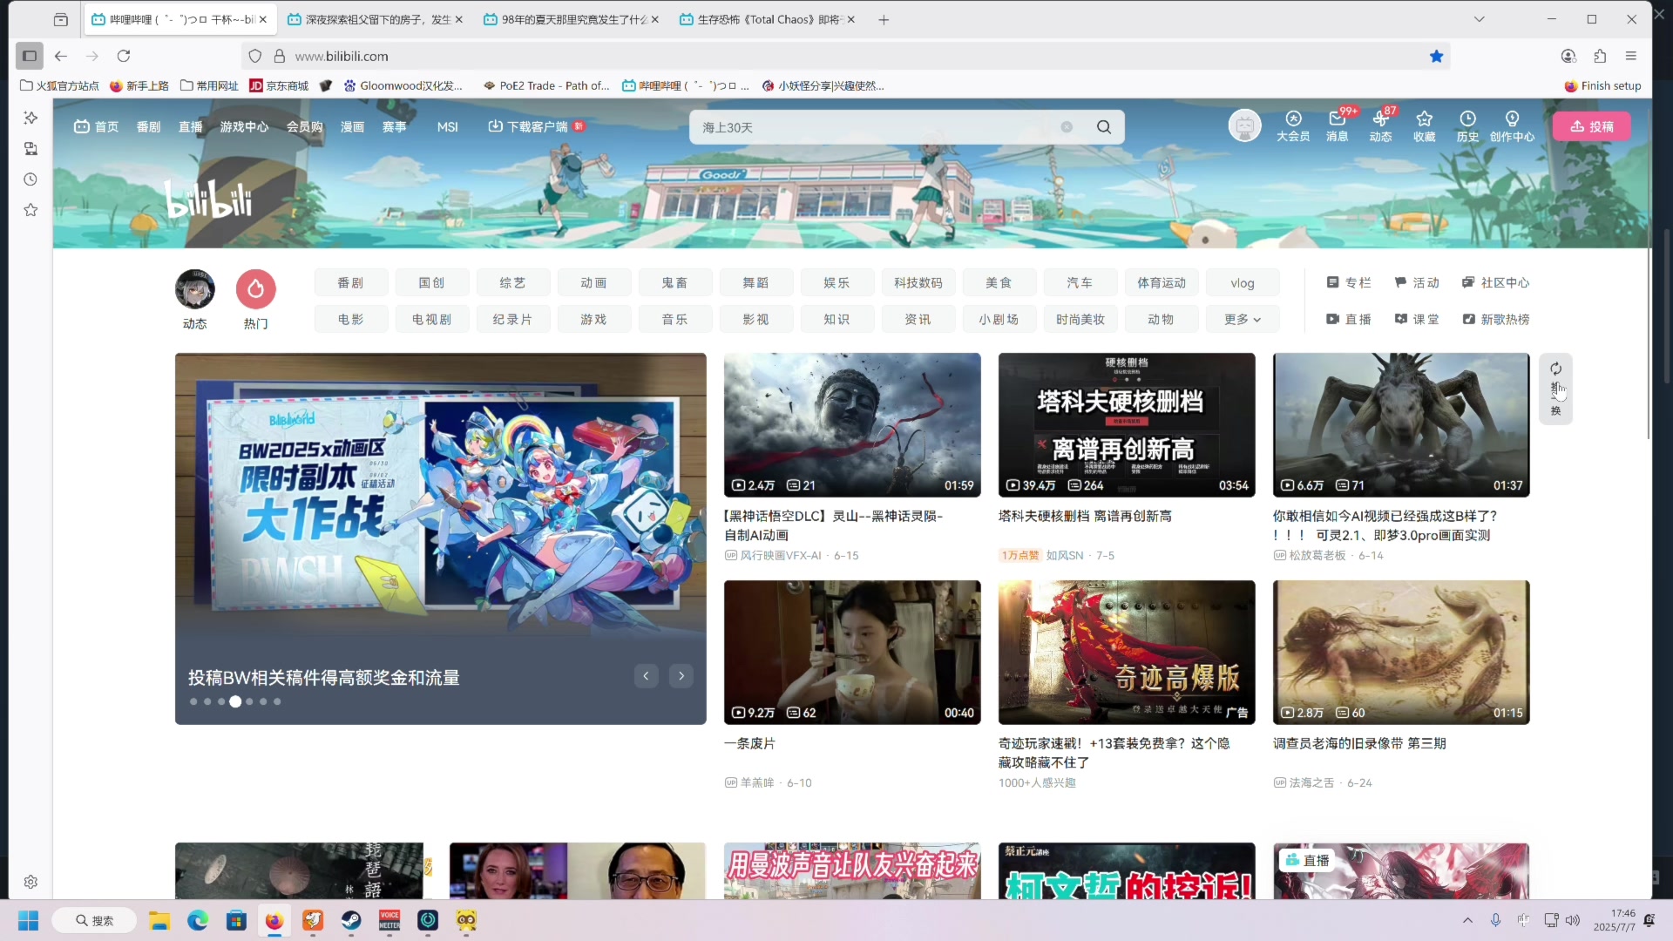The height and width of the screenshot is (941, 1673).
Task: Open the user avatar in header
Action: 1244,126
